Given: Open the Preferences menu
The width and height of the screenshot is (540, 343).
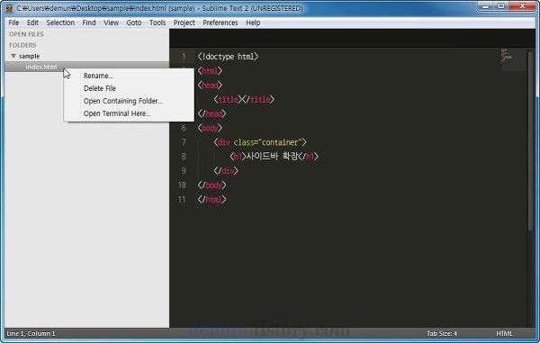Looking at the screenshot, I should pos(220,23).
